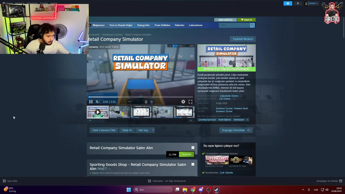Click the trailer video progress bar
The height and width of the screenshot is (194, 345).
point(141,97)
